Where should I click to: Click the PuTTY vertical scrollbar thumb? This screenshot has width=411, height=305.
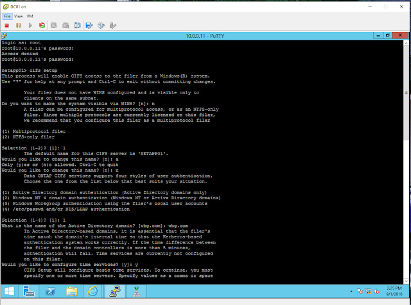point(406,93)
